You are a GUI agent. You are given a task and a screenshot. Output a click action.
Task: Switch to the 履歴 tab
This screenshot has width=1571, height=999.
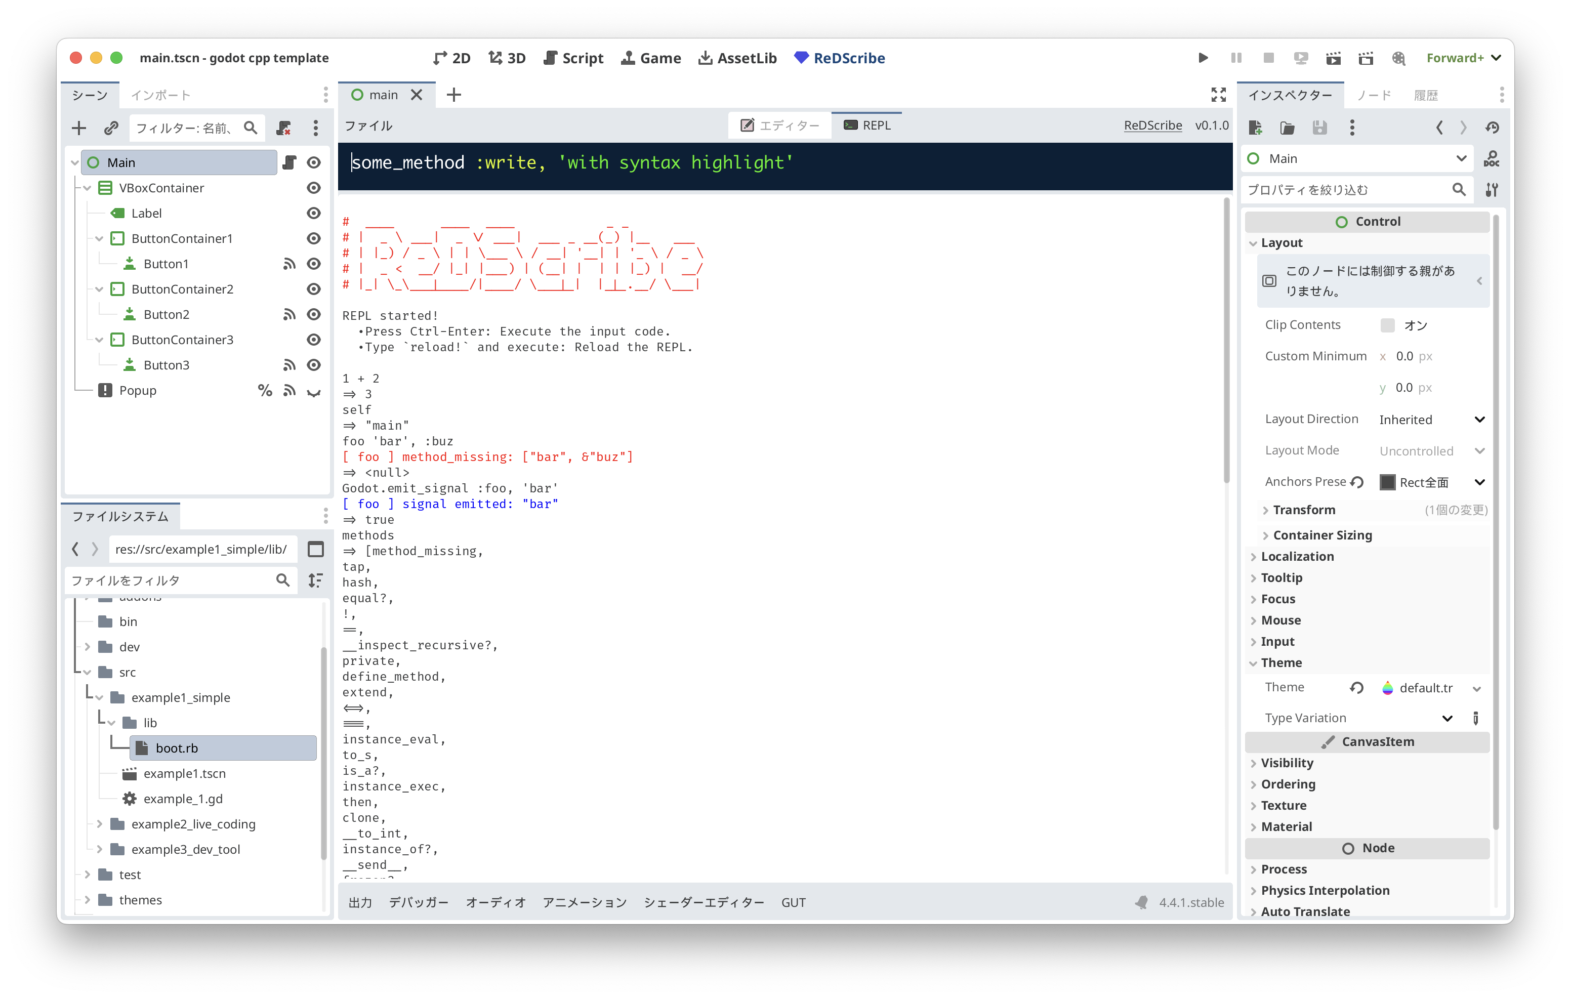[x=1426, y=95]
